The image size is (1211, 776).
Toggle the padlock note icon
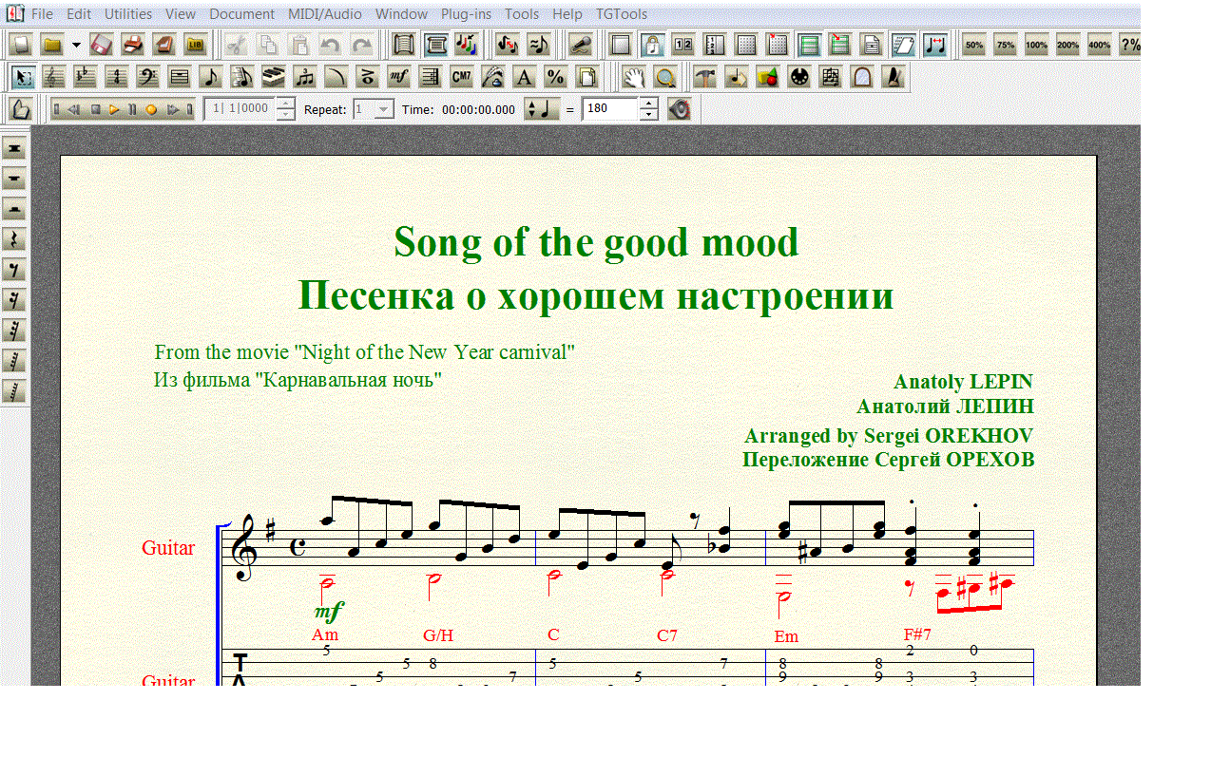tap(651, 45)
